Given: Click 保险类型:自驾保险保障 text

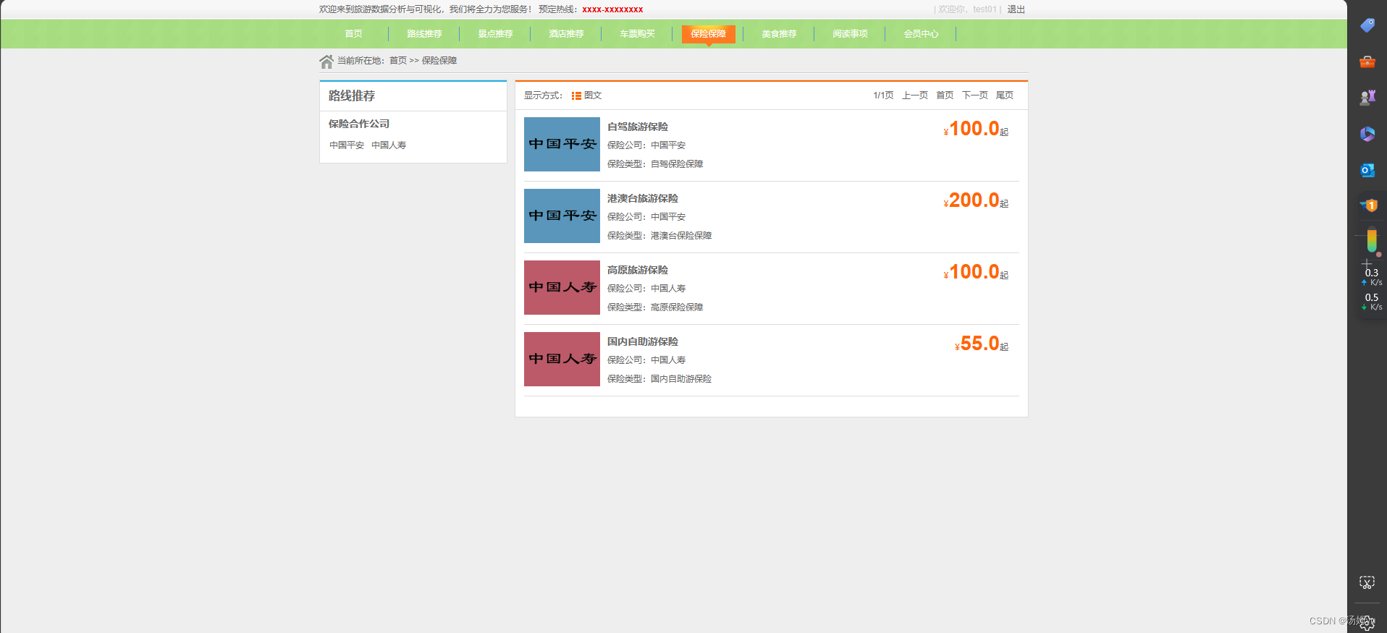Looking at the screenshot, I should pos(655,164).
